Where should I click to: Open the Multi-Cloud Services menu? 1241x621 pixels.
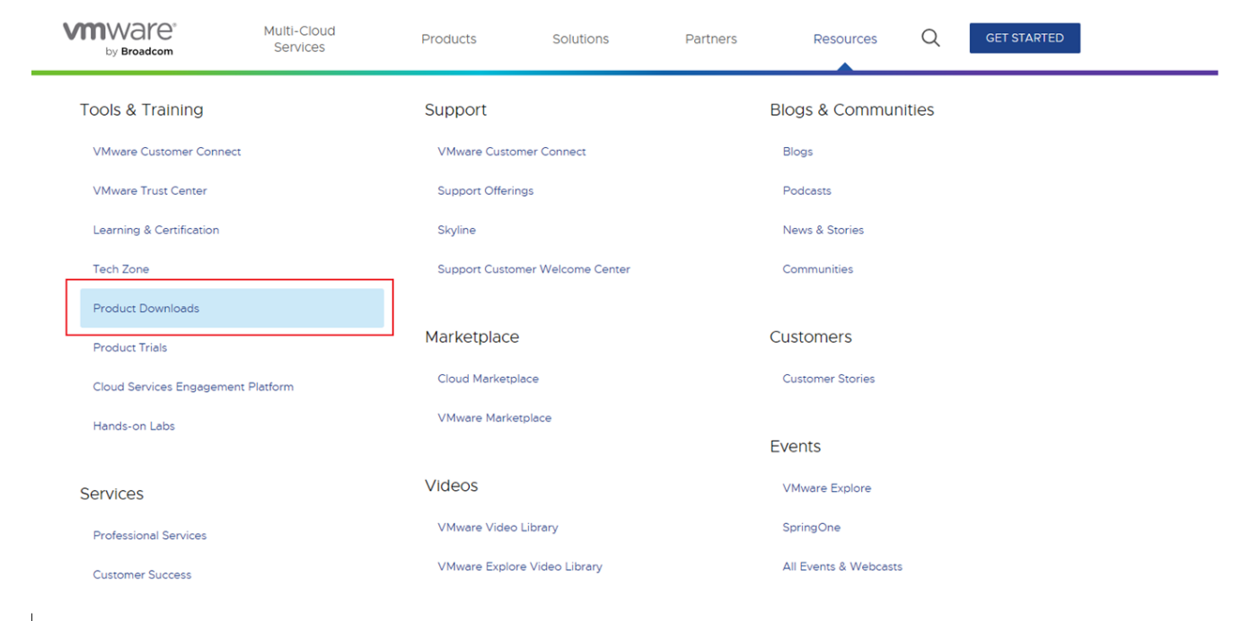pos(299,39)
